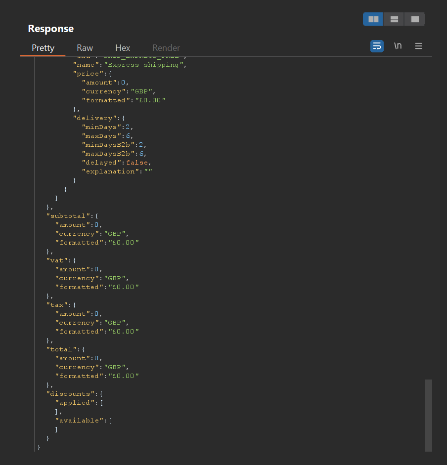Click the false value of "delayed"
The image size is (447, 465).
137,163
